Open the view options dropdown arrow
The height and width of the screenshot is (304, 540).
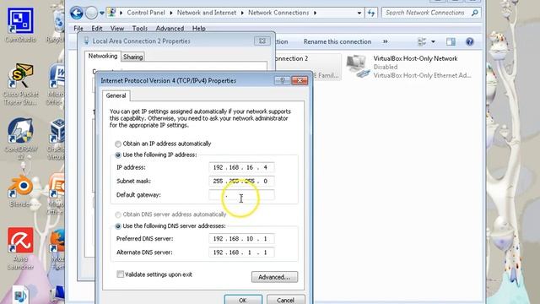pyautogui.click(x=433, y=41)
